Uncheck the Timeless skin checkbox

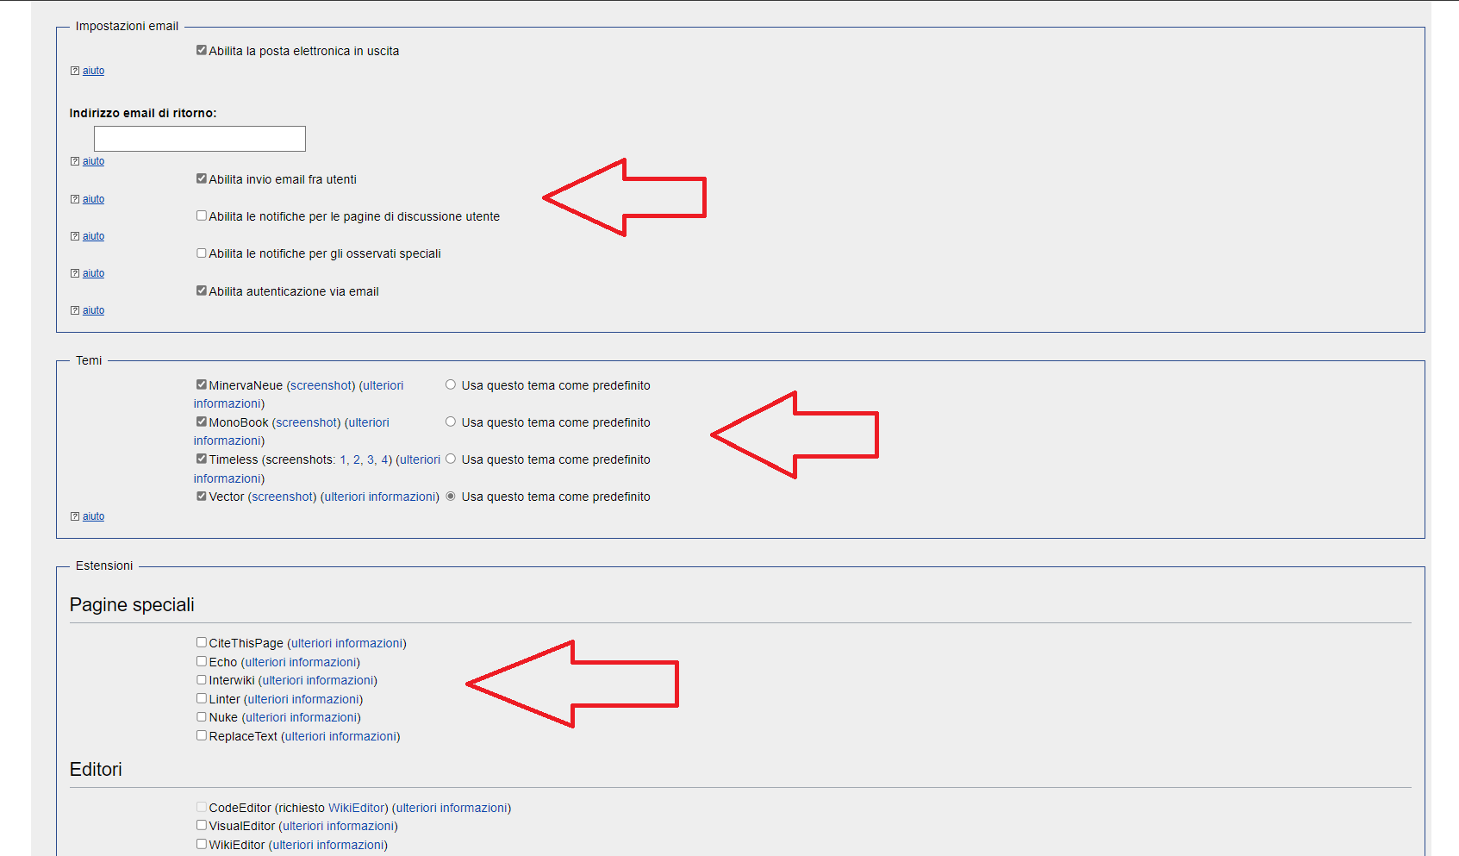(202, 459)
